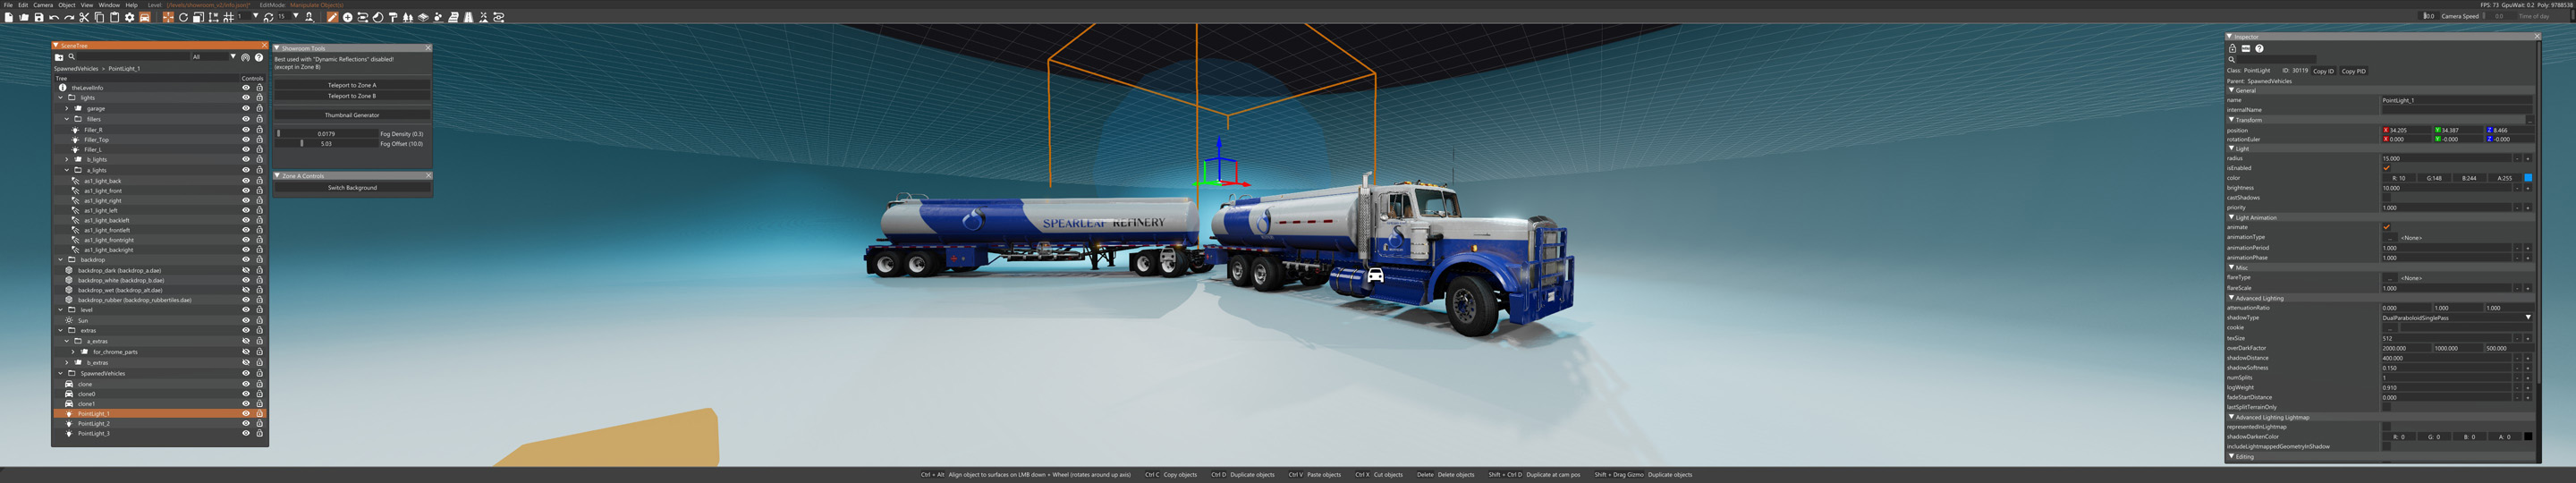Click the Open Level folder icon
Image resolution: width=2576 pixels, height=483 pixels.
pyautogui.click(x=24, y=17)
